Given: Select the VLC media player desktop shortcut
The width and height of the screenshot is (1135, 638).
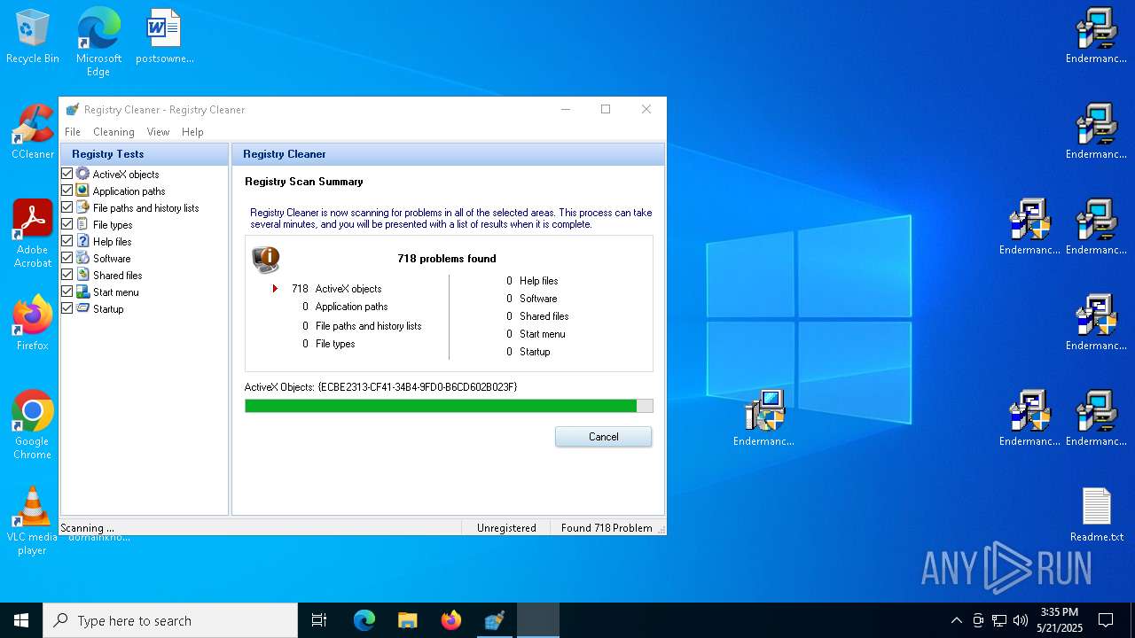Looking at the screenshot, I should point(33,521).
